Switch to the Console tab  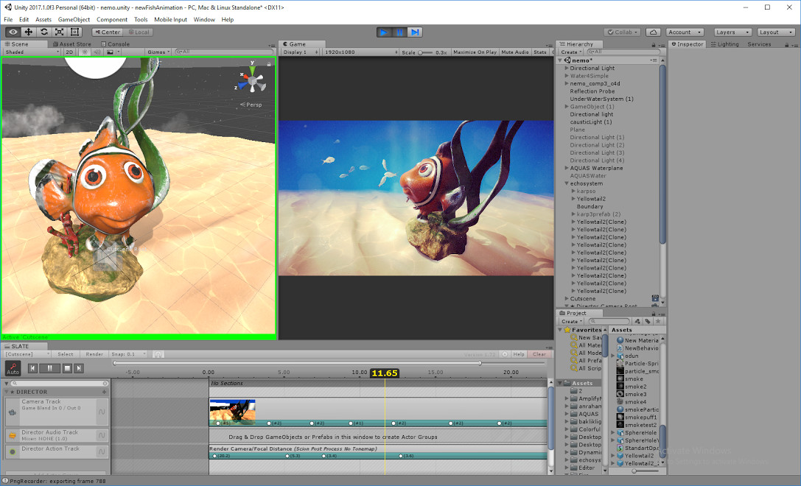116,44
